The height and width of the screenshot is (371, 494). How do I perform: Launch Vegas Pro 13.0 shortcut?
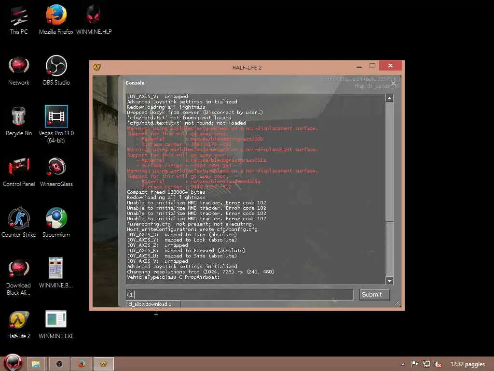(x=56, y=124)
